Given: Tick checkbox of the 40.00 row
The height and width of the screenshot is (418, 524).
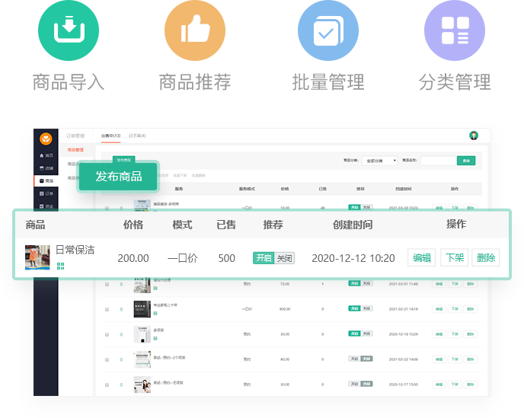Looking at the screenshot, I should coord(107,360).
